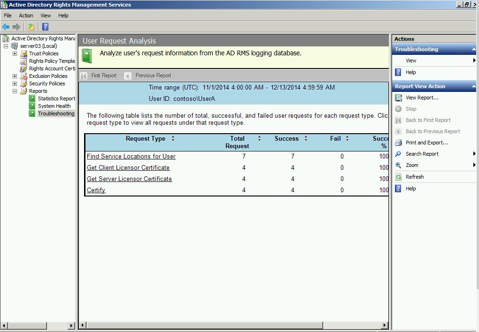
Task: Click the Security Policies icon
Action: coord(23,83)
